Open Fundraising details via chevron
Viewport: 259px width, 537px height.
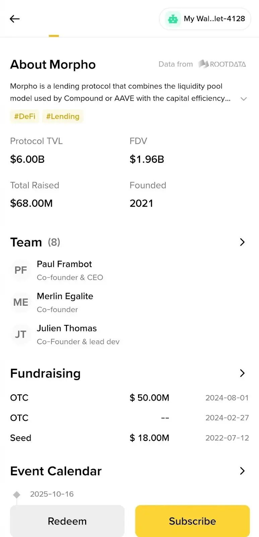242,373
